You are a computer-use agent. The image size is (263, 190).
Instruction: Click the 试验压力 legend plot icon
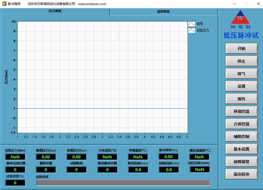pyautogui.click(x=191, y=30)
